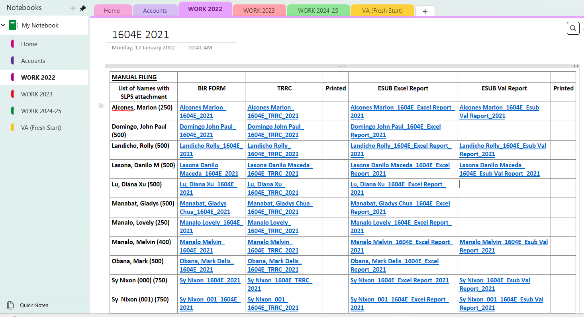This screenshot has width=584, height=317.
Task: Click the page time 10:41 AM
Action: point(200,48)
